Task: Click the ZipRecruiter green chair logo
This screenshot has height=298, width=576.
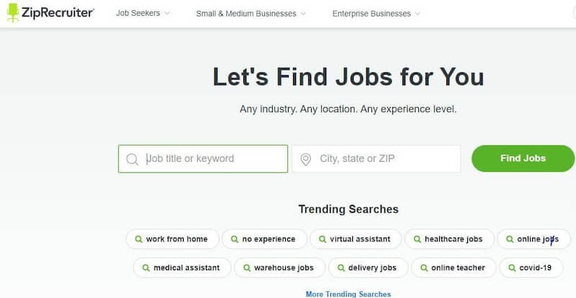Action: click(x=13, y=12)
